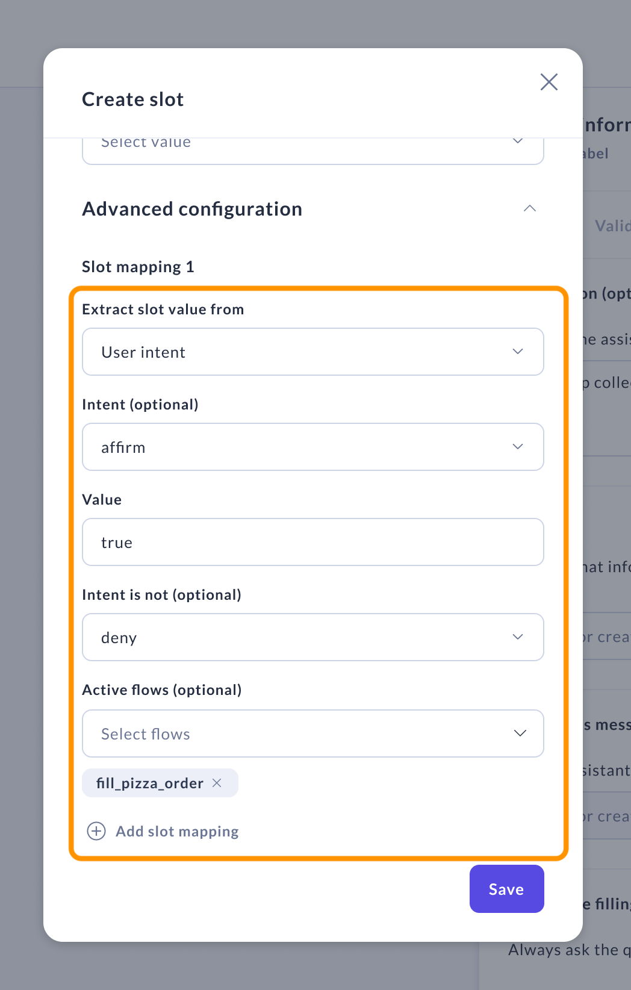Click the chevron arrow in User intent field
The height and width of the screenshot is (990, 631).
click(x=518, y=352)
